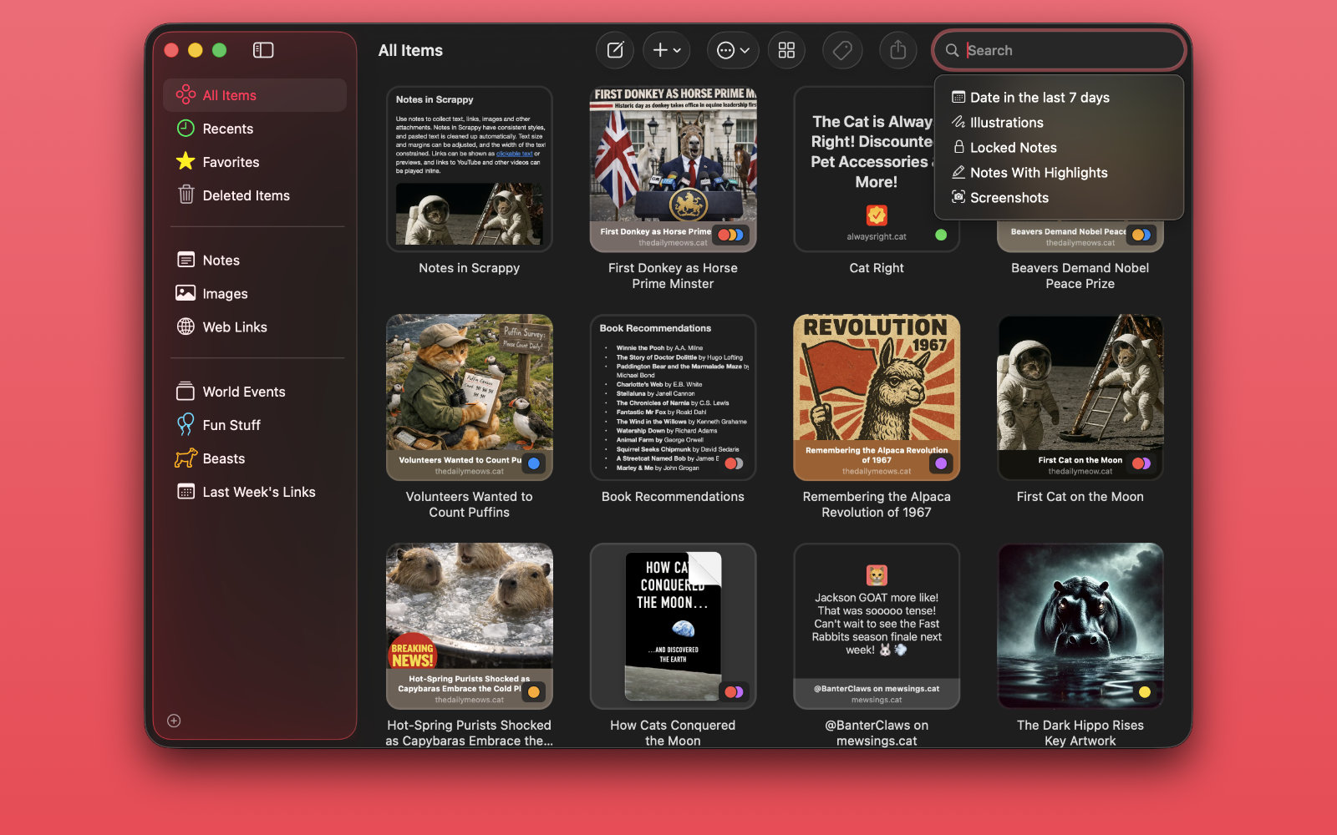This screenshot has width=1337, height=835.
Task: Toggle the sidebar visibility button
Action: point(263,50)
